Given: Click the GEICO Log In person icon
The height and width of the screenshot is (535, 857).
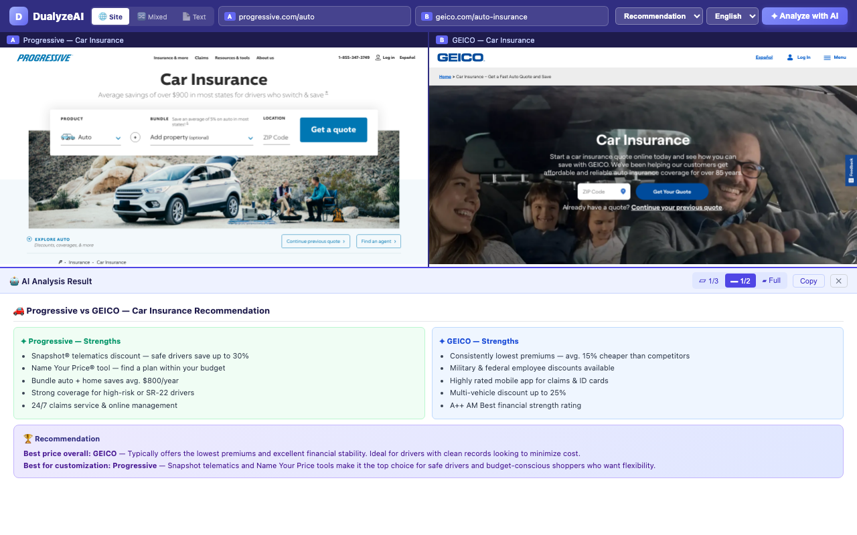Looking at the screenshot, I should click(x=790, y=58).
